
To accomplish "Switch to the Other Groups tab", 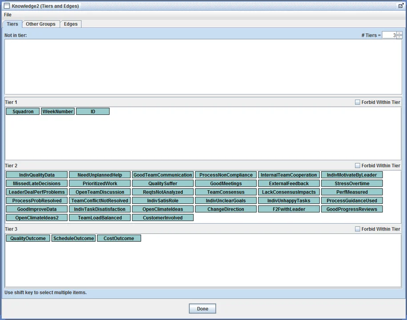I will (x=40, y=24).
